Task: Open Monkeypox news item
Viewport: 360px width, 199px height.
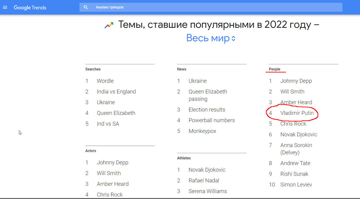Action: [202, 131]
